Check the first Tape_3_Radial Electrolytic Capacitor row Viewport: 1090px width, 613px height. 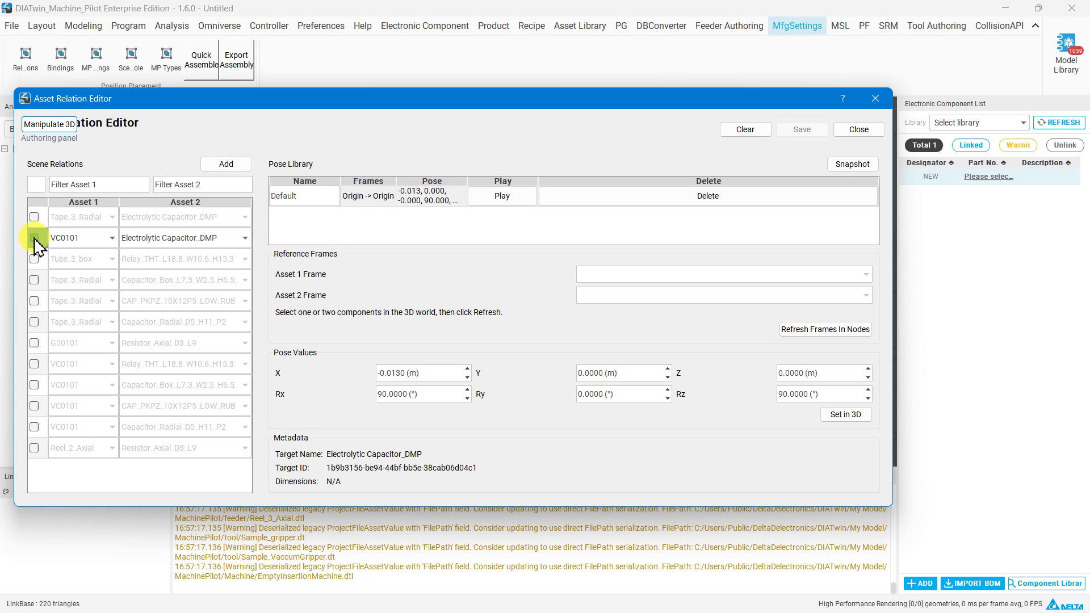point(34,217)
